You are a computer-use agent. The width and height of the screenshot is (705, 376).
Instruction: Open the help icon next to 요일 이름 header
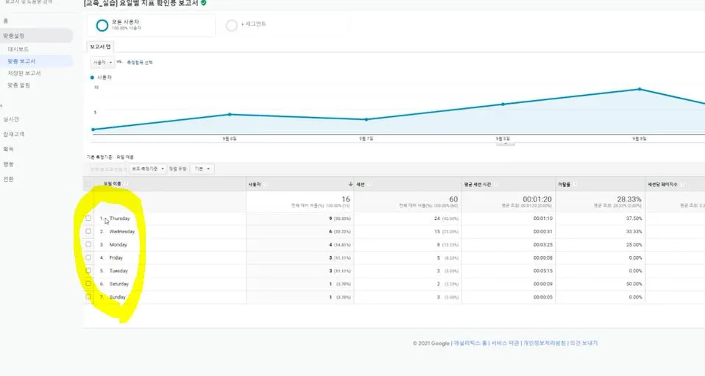(x=127, y=184)
